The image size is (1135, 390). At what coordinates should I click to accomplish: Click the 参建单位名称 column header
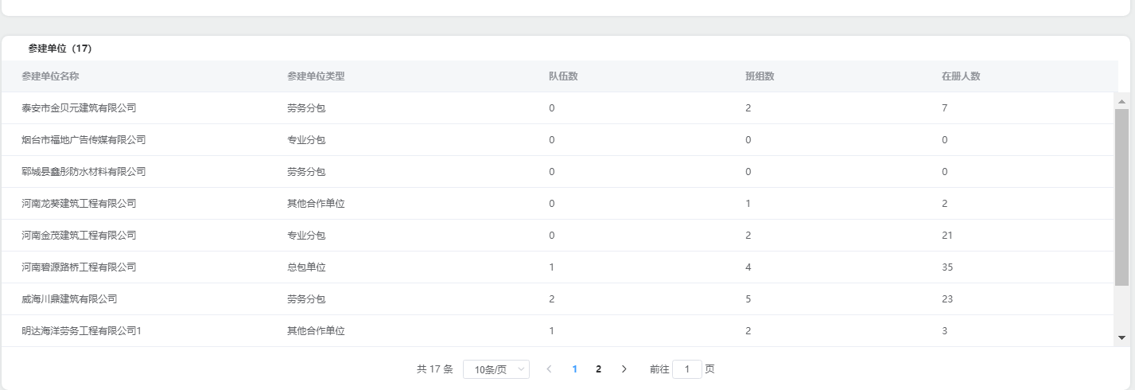pos(50,76)
